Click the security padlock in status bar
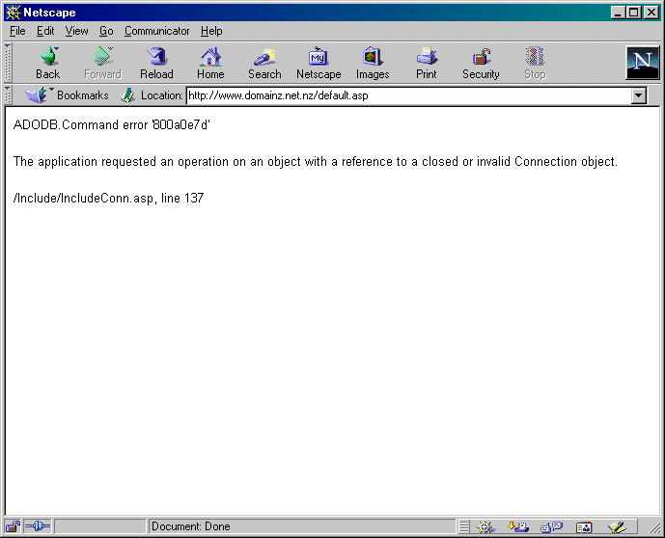665x538 pixels. (x=13, y=526)
